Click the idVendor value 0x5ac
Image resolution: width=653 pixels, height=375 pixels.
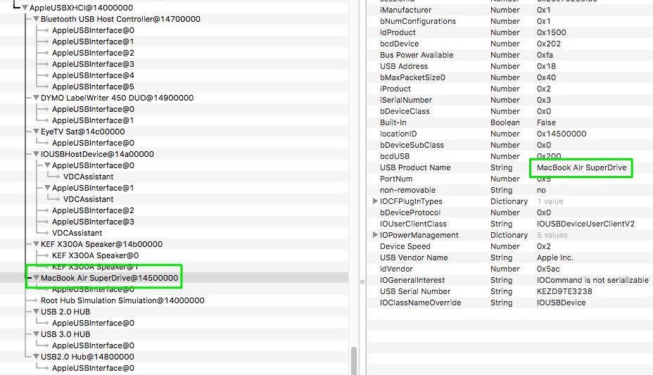tap(548, 269)
